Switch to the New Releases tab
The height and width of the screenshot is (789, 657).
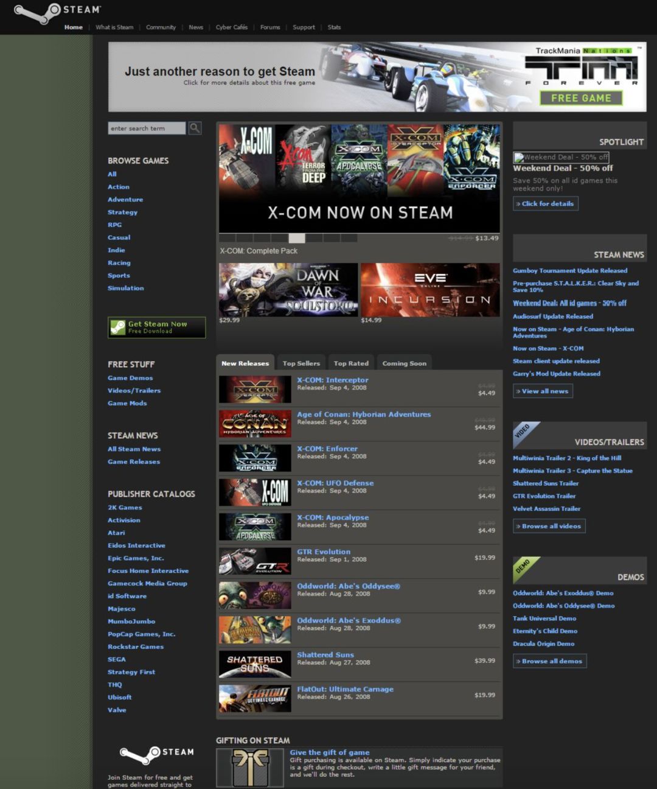[x=245, y=363]
